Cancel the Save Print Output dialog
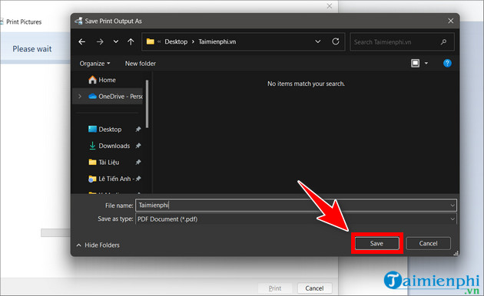 pyautogui.click(x=428, y=243)
